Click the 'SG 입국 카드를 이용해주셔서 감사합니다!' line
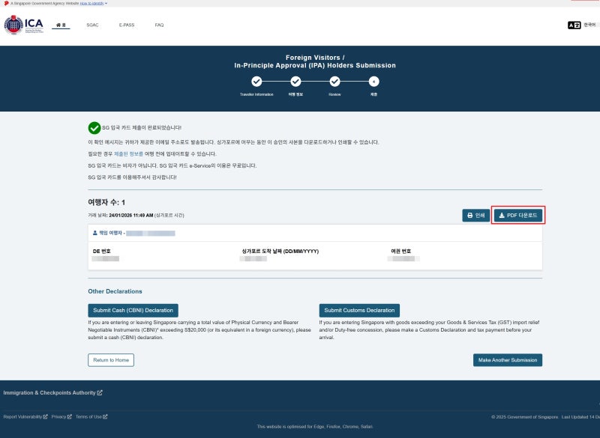Screen dimensions: 600x438 pyautogui.click(x=132, y=177)
